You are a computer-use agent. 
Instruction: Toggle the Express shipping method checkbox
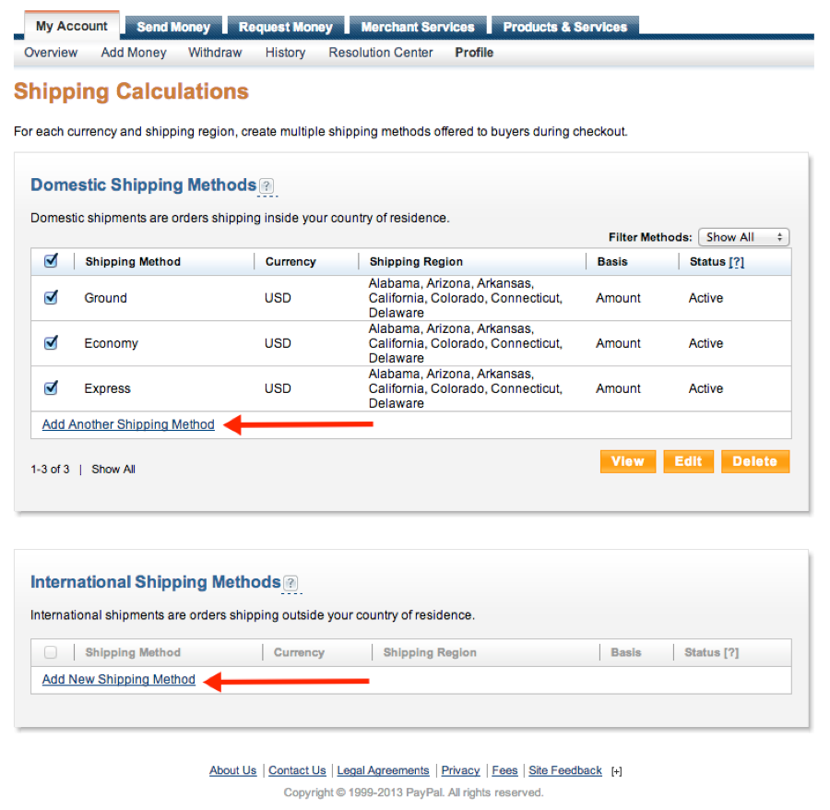click(52, 388)
